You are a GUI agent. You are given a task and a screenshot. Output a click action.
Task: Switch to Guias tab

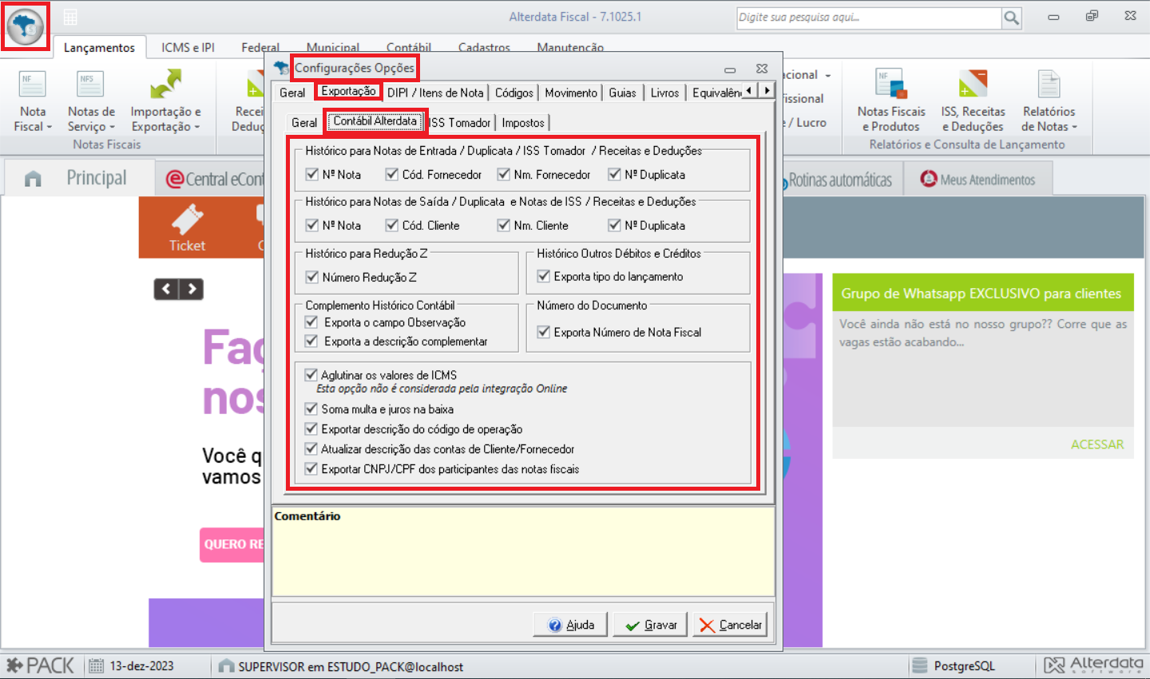pyautogui.click(x=622, y=93)
